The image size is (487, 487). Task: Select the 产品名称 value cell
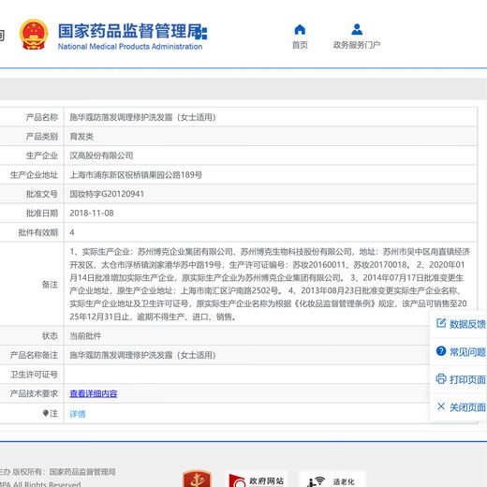271,117
